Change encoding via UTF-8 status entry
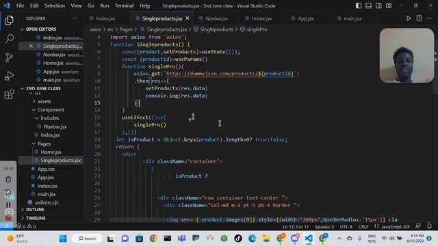The image size is (438, 246). (x=346, y=227)
